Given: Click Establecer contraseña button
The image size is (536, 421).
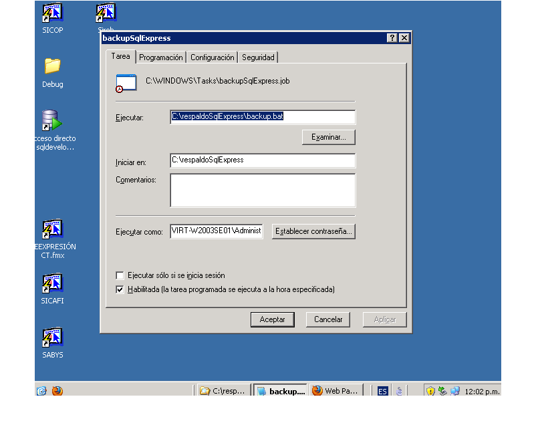Looking at the screenshot, I should pos(313,231).
